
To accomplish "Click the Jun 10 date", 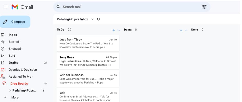I will tap(113, 40).
